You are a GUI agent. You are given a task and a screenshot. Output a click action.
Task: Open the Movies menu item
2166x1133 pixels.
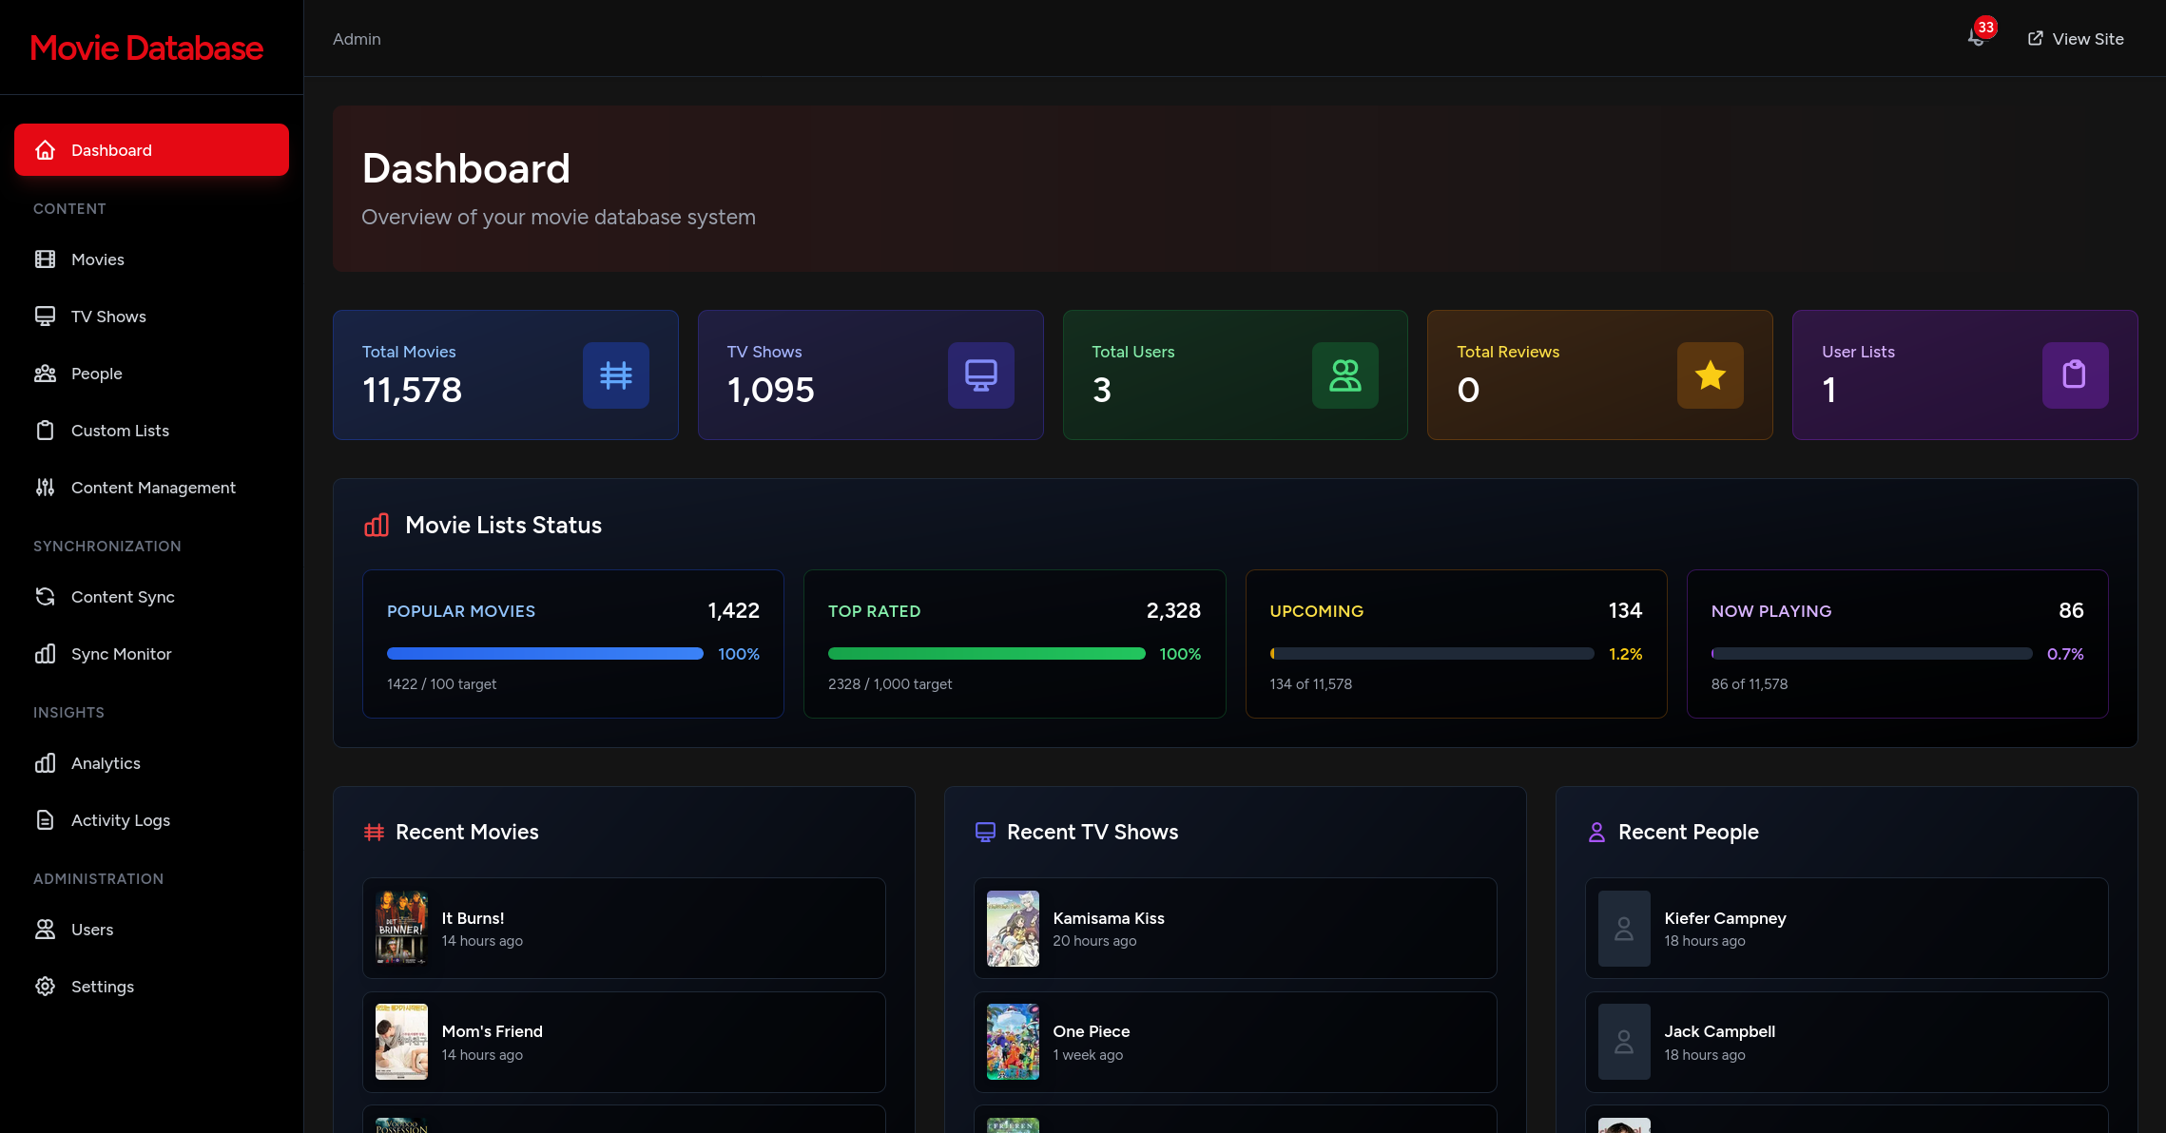[97, 259]
